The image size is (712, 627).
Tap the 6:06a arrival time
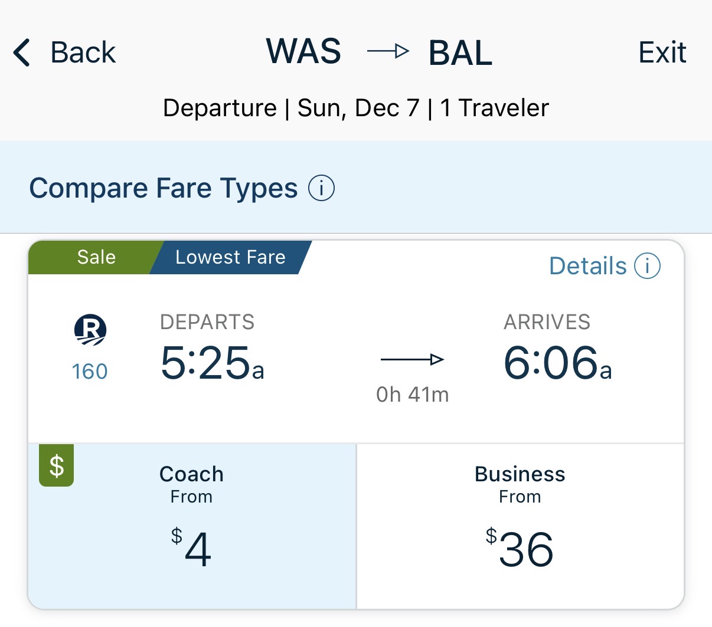(x=557, y=362)
